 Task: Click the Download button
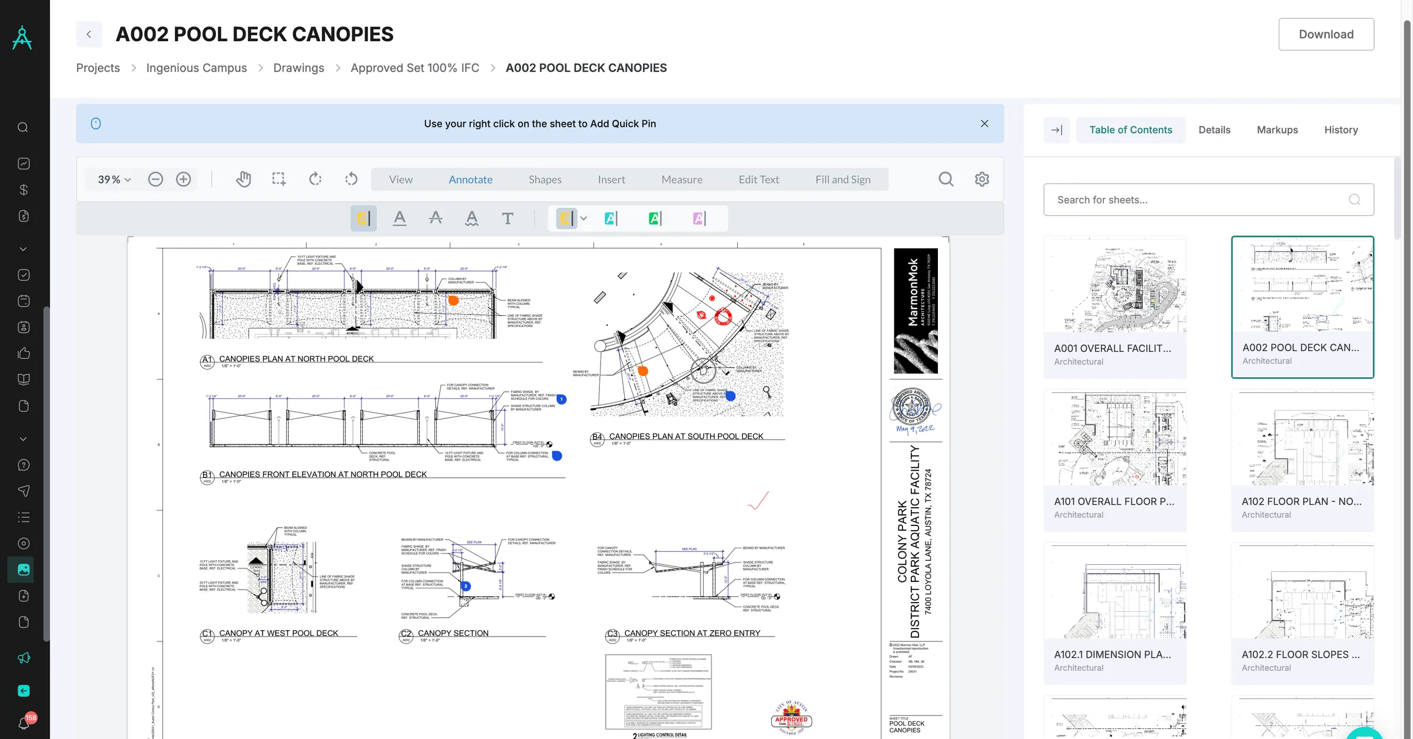(x=1326, y=34)
